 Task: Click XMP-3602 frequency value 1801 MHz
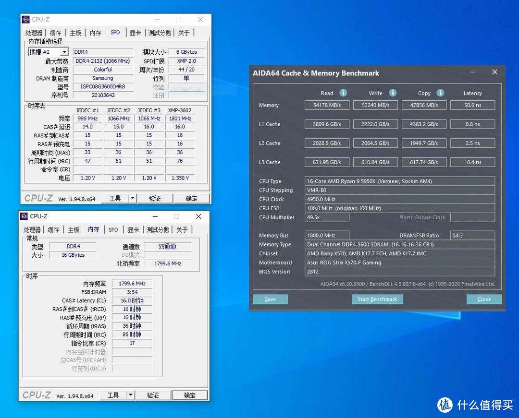(180, 118)
